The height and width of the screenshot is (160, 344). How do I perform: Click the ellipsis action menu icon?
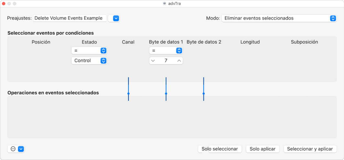coord(13,149)
